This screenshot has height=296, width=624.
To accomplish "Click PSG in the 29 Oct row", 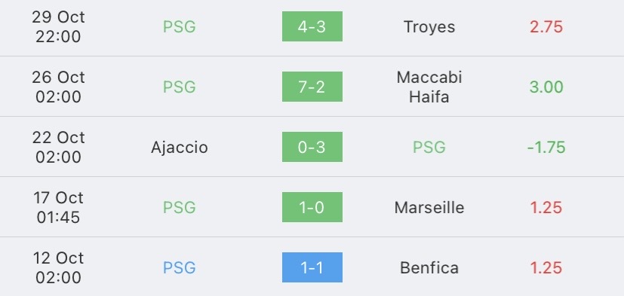I will (x=179, y=27).
